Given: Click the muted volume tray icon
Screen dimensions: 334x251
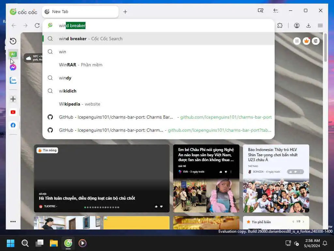Looking at the screenshot, I should pyautogui.click(x=296, y=243).
